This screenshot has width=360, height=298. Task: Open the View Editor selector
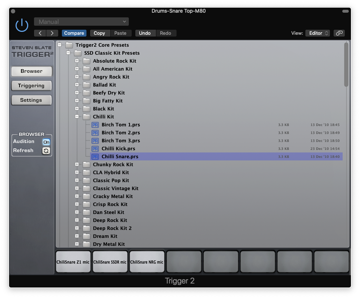(317, 33)
